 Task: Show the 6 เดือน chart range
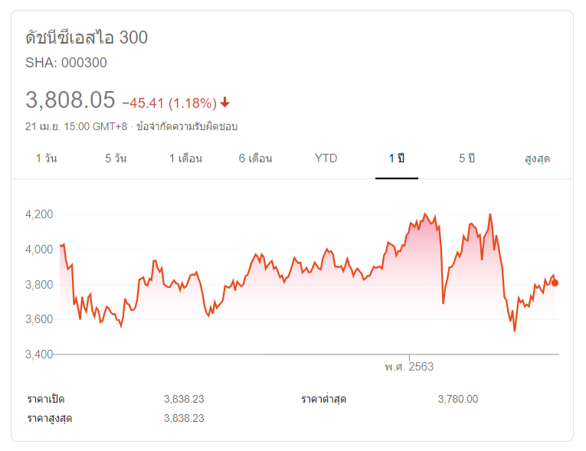pos(255,159)
